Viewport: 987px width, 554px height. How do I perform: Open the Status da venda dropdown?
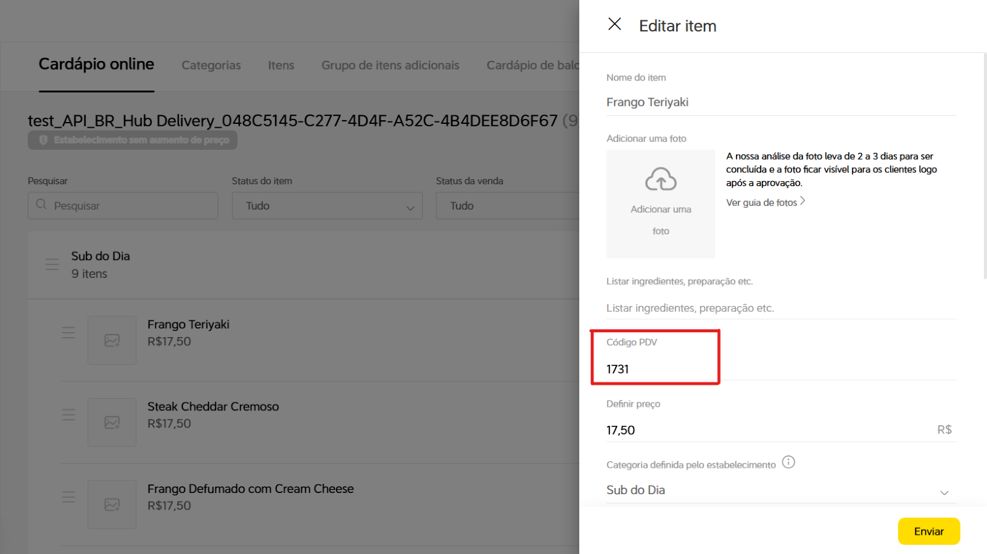click(507, 206)
